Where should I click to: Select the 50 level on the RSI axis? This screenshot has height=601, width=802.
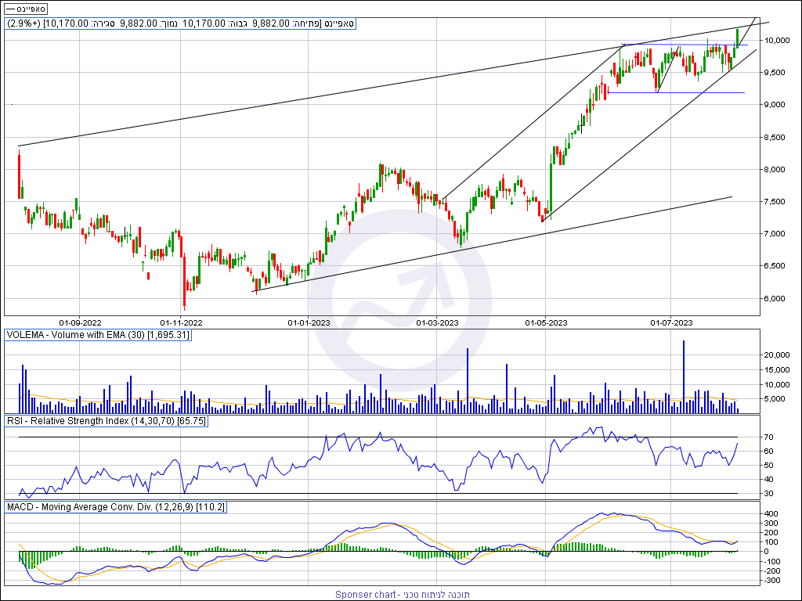(768, 465)
